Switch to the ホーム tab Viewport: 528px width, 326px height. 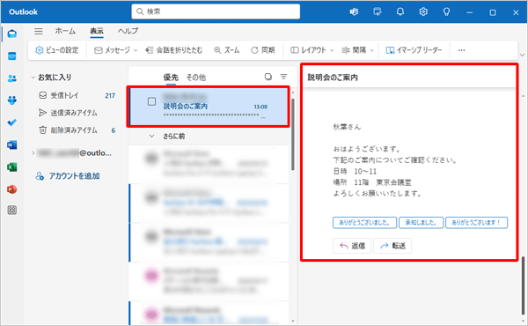tap(65, 31)
